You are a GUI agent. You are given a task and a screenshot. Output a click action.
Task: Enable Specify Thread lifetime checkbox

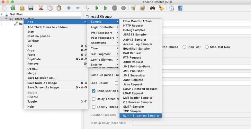pyautogui.click(x=94, y=107)
